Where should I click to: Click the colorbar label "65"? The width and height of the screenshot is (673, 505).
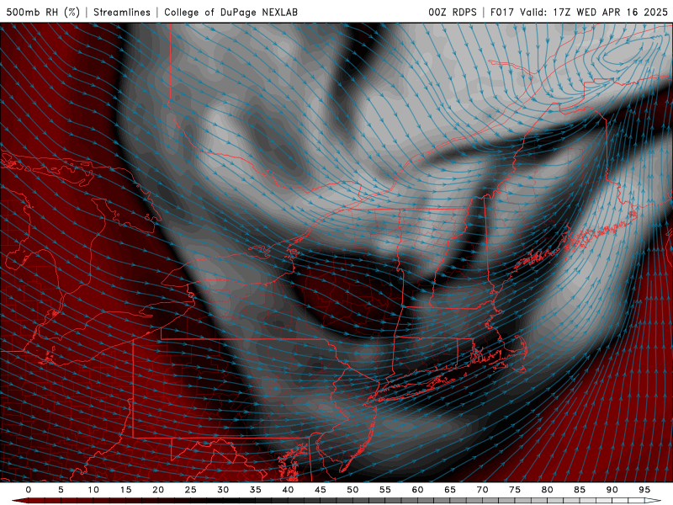click(450, 490)
